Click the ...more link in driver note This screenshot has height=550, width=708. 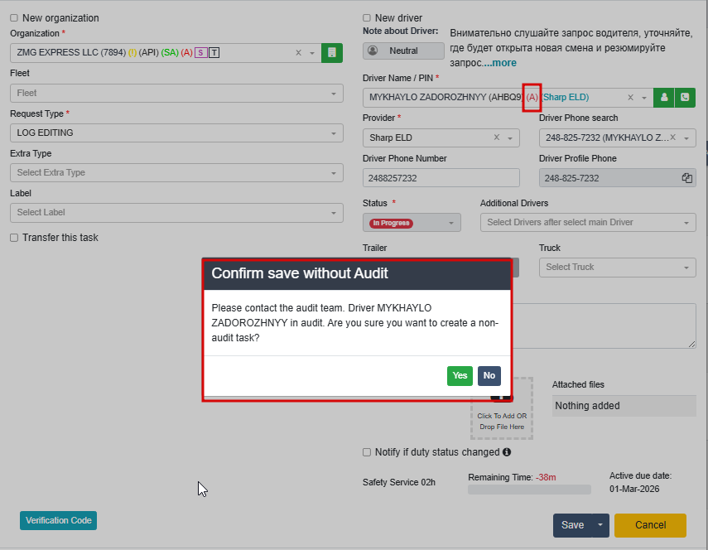(x=500, y=63)
